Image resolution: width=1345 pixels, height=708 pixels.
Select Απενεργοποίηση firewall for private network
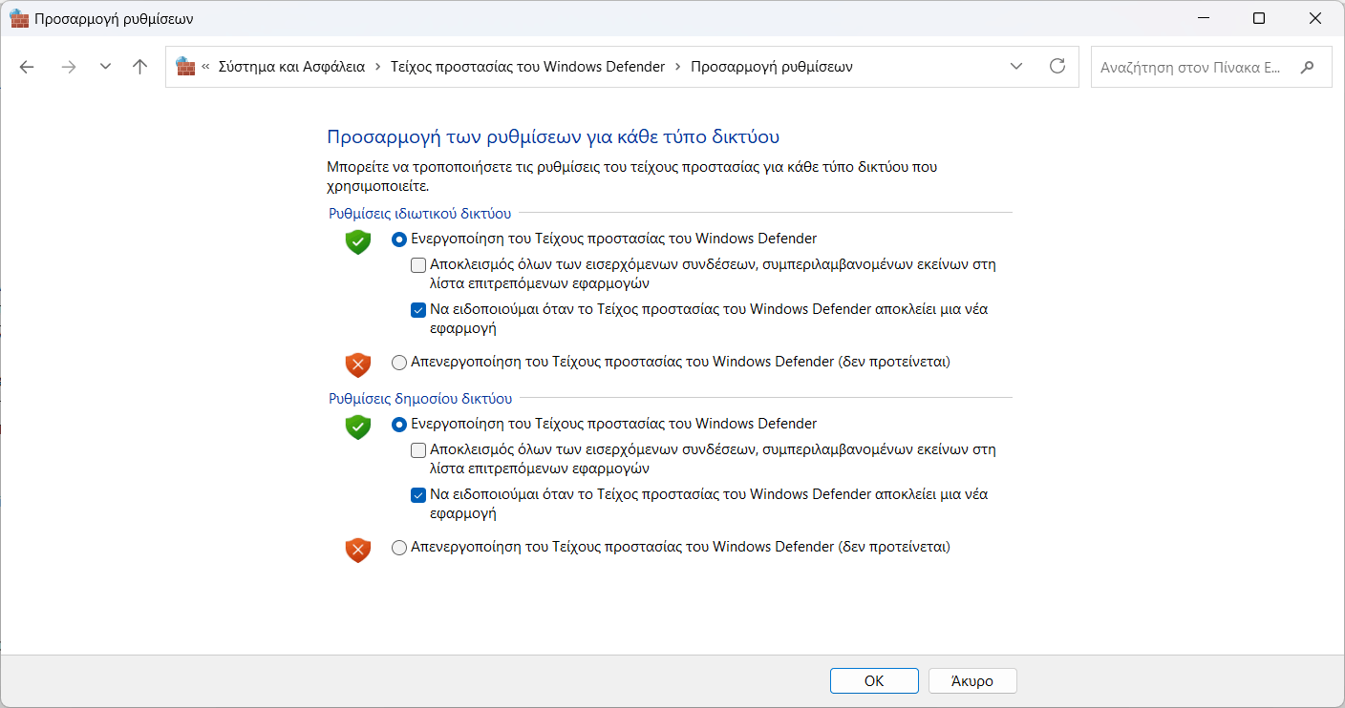pos(399,363)
